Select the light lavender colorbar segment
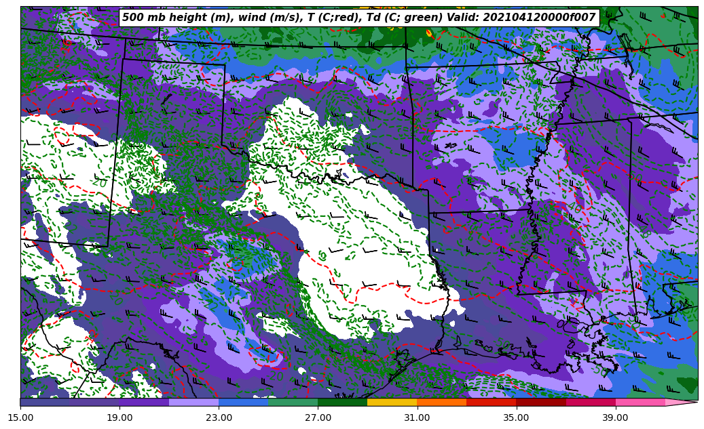 tap(193, 402)
